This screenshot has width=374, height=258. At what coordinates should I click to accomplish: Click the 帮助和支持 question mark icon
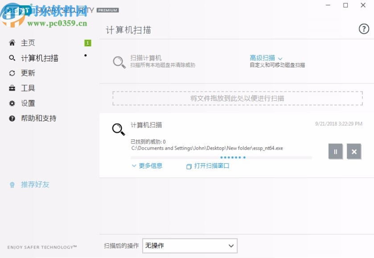[12, 118]
